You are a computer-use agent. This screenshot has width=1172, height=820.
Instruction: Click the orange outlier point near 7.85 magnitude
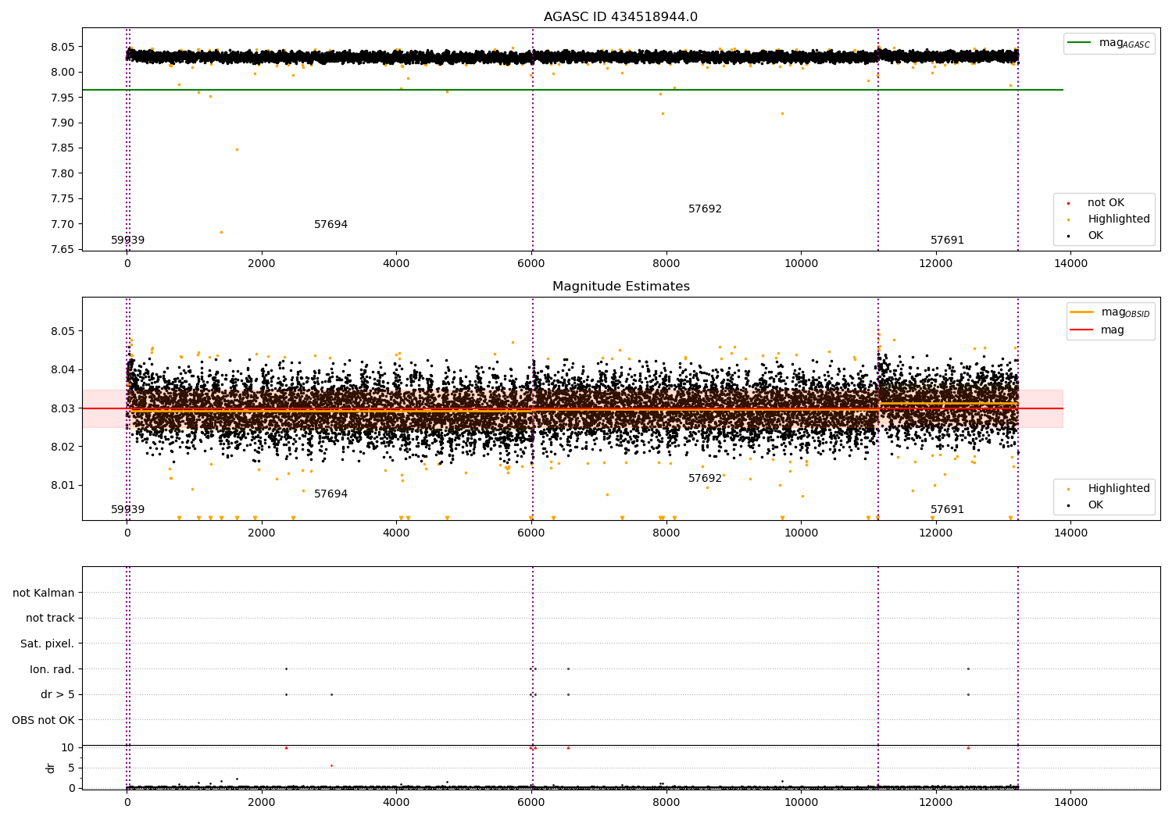[237, 149]
